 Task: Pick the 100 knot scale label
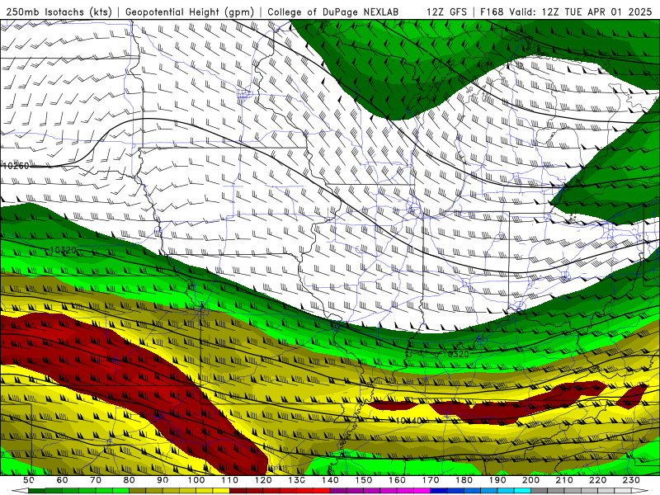(x=196, y=480)
